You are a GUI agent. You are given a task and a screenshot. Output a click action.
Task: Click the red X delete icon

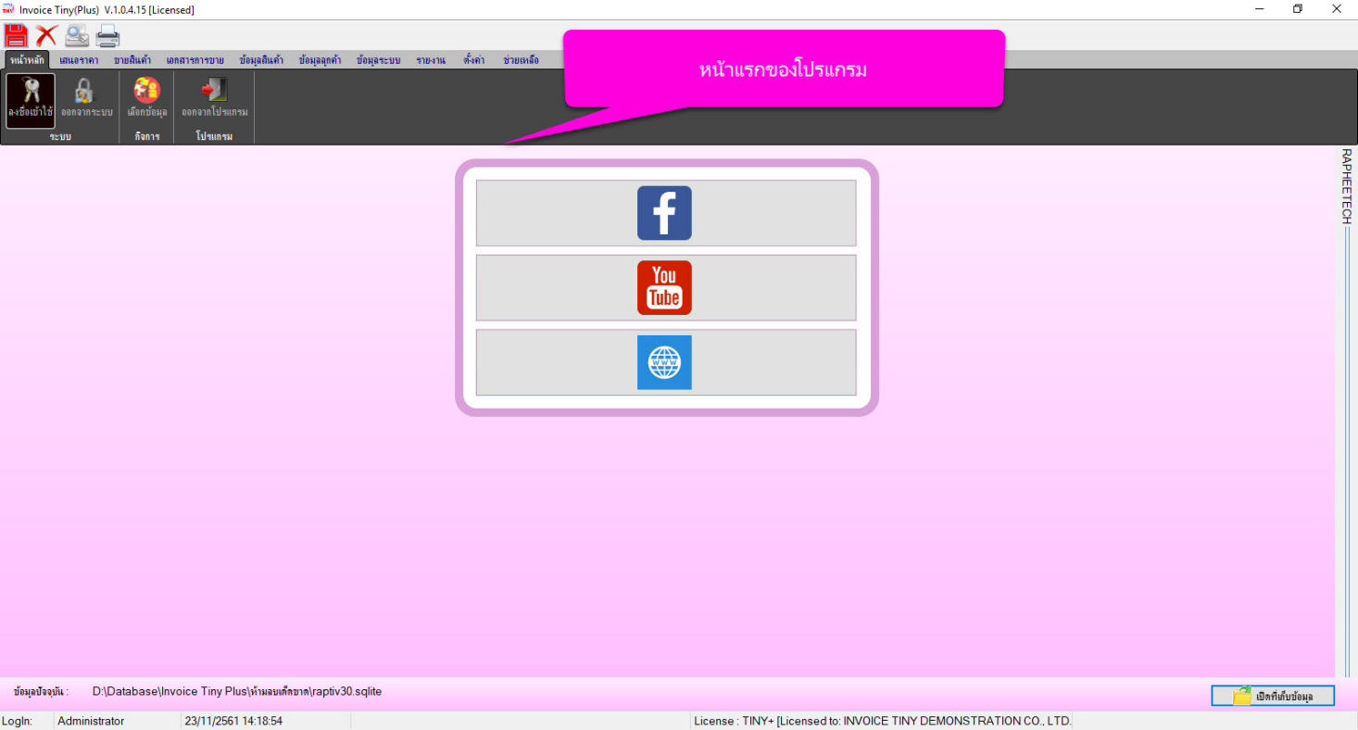pos(46,36)
